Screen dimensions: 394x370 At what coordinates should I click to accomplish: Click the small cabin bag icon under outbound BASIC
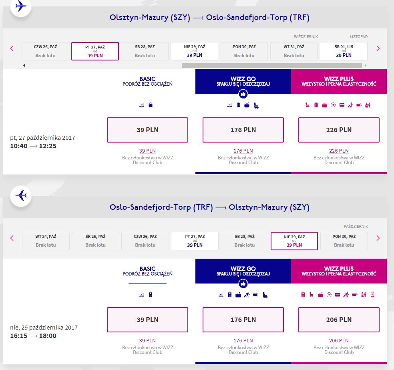point(151,105)
